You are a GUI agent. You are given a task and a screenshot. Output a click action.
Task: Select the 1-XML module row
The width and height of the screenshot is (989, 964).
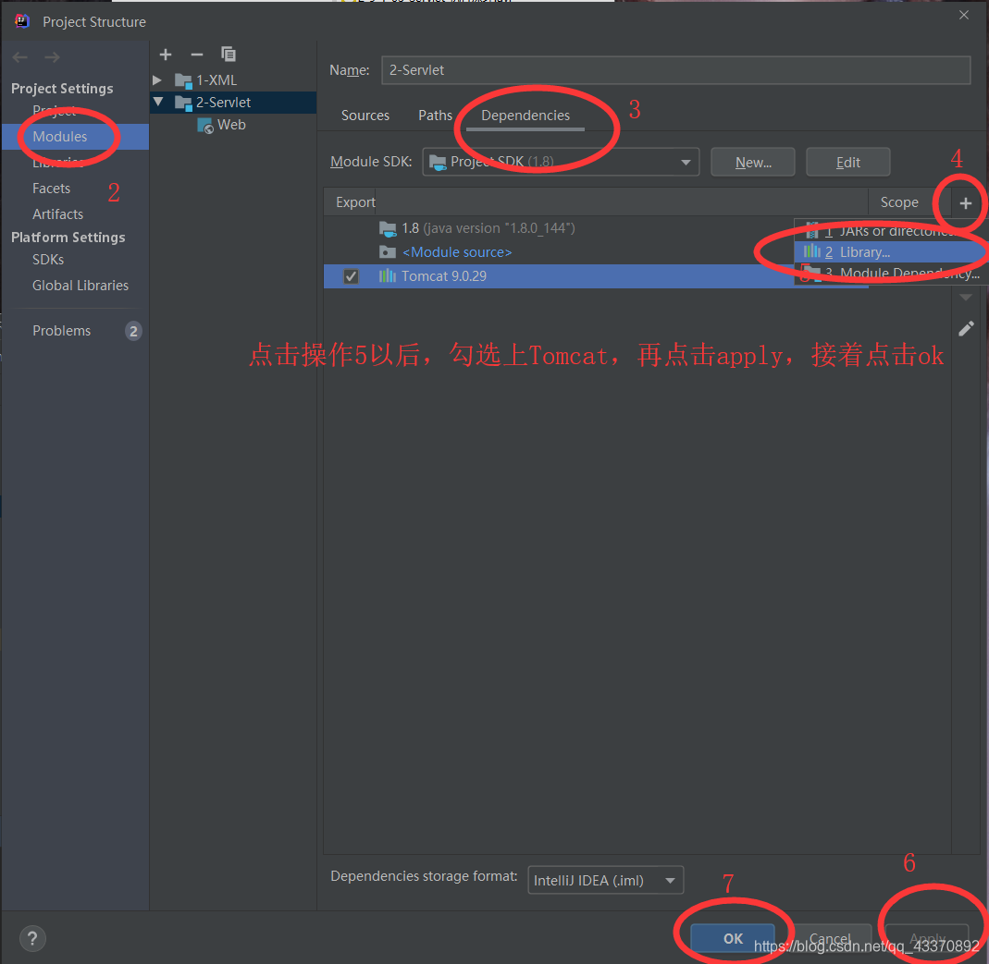tap(233, 80)
